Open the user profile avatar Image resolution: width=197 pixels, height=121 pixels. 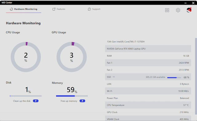(189, 10)
